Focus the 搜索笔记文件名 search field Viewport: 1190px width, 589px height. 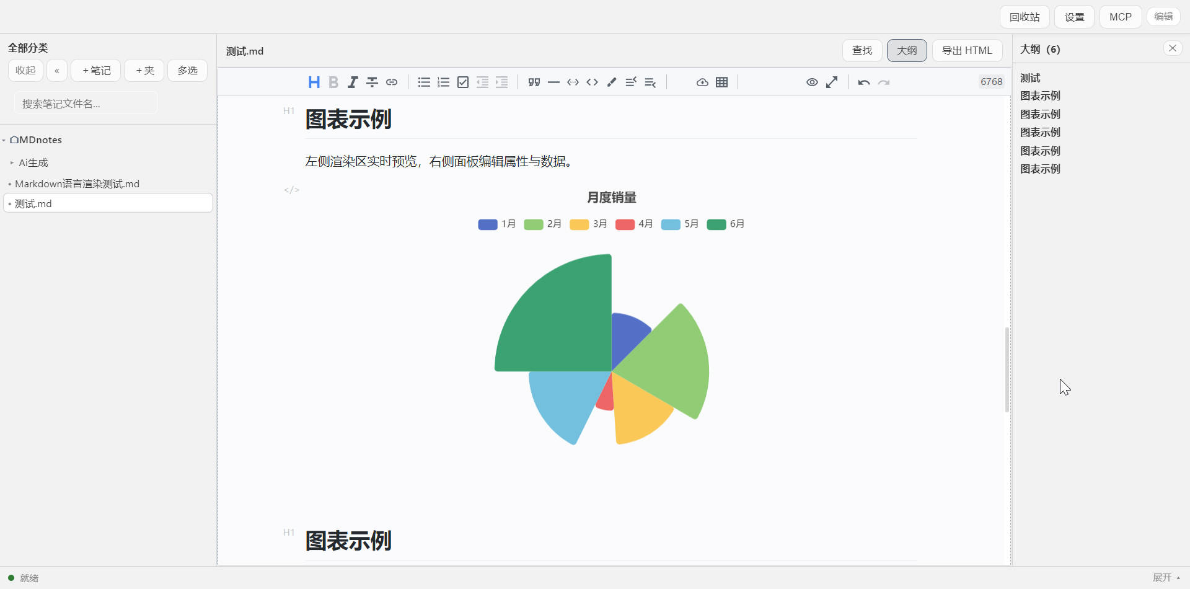tap(86, 104)
